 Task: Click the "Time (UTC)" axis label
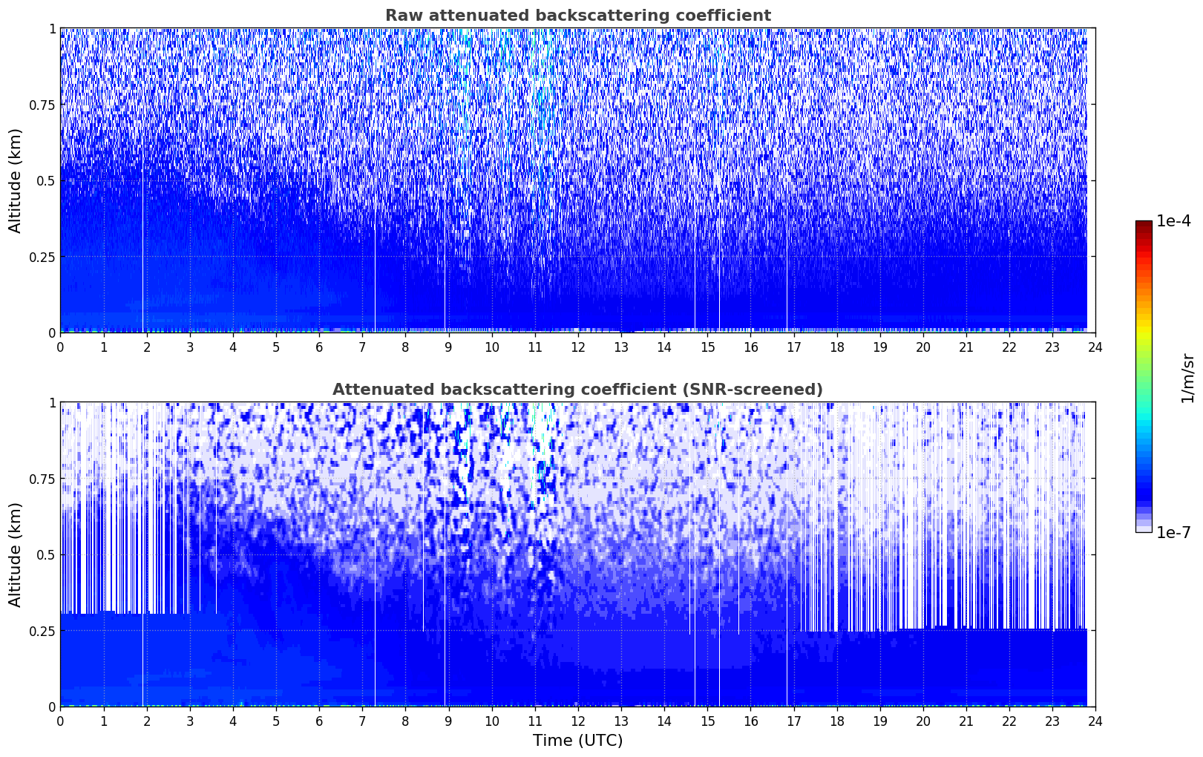click(577, 741)
